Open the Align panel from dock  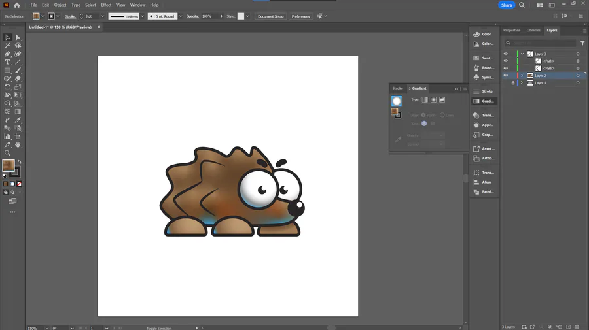click(484, 182)
